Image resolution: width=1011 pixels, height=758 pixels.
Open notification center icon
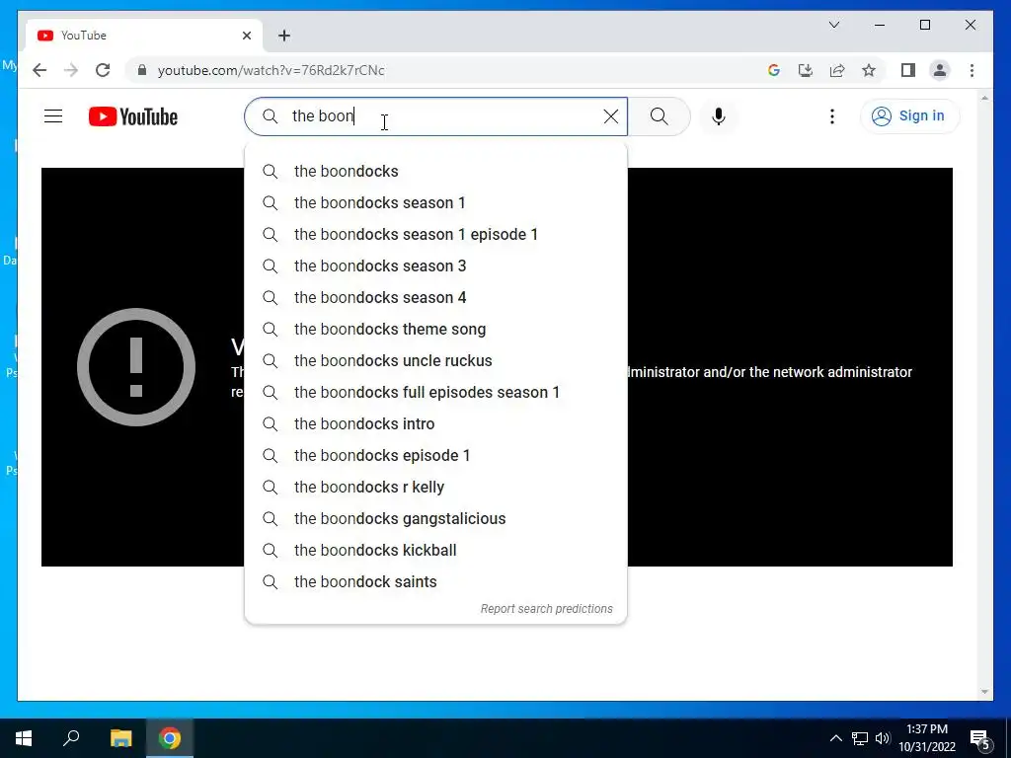pyautogui.click(x=979, y=738)
